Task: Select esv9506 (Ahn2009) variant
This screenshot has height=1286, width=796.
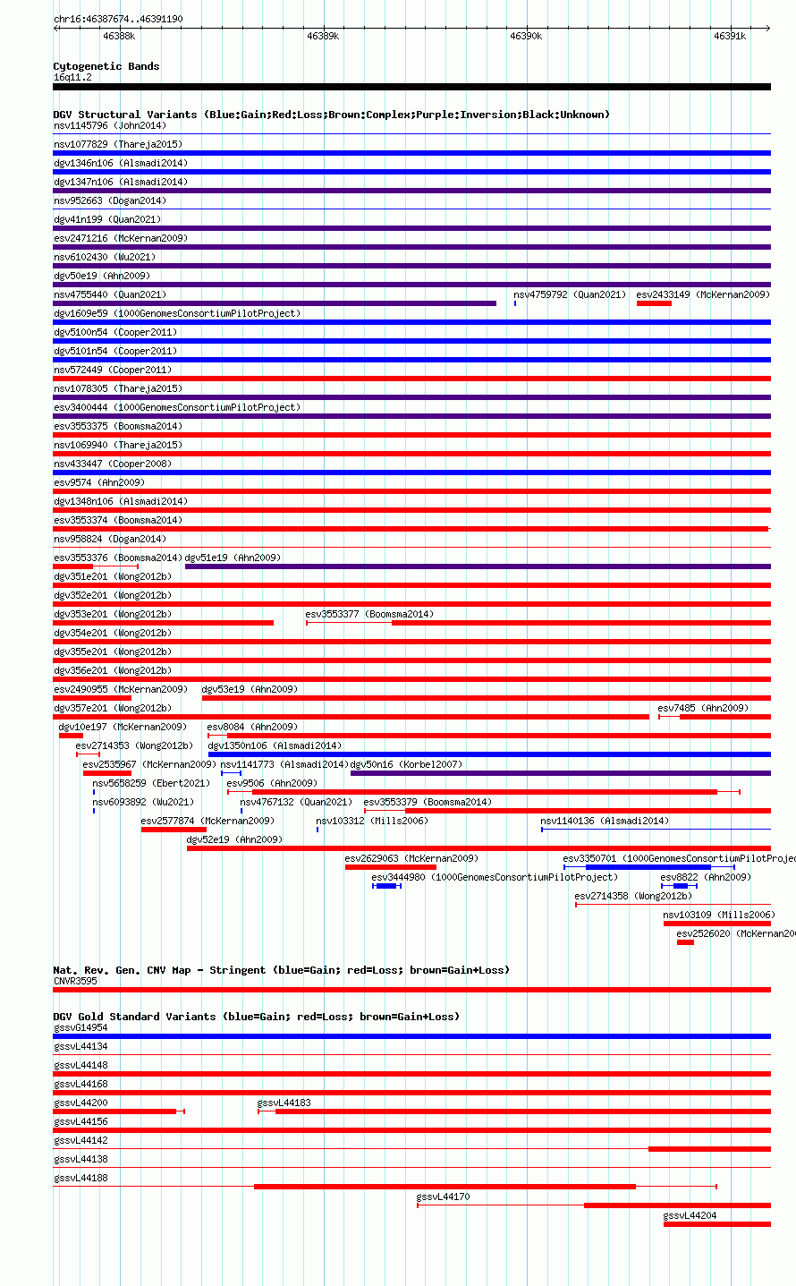Action: 484,792
